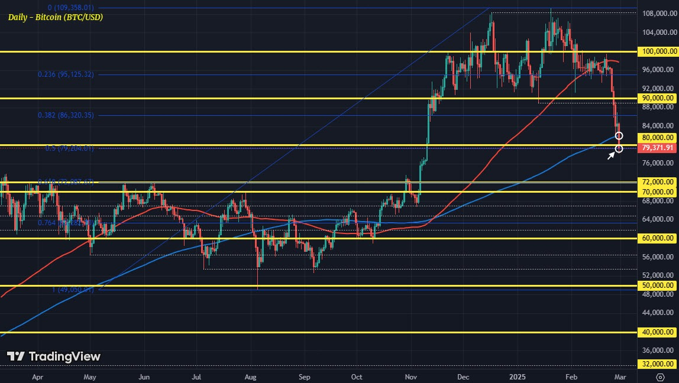Click the Apr label on time axis

(x=38, y=377)
